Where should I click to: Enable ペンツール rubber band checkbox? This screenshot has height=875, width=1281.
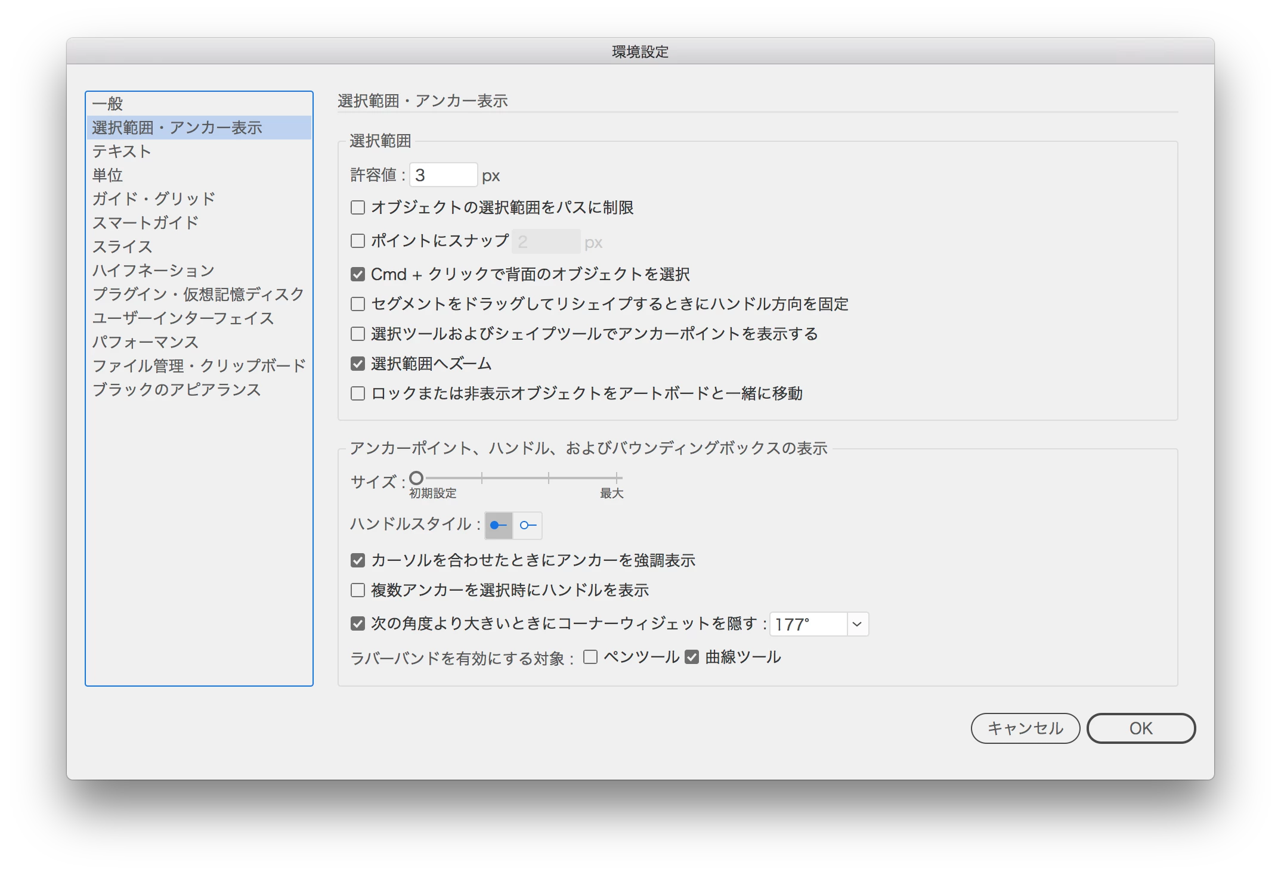click(590, 657)
